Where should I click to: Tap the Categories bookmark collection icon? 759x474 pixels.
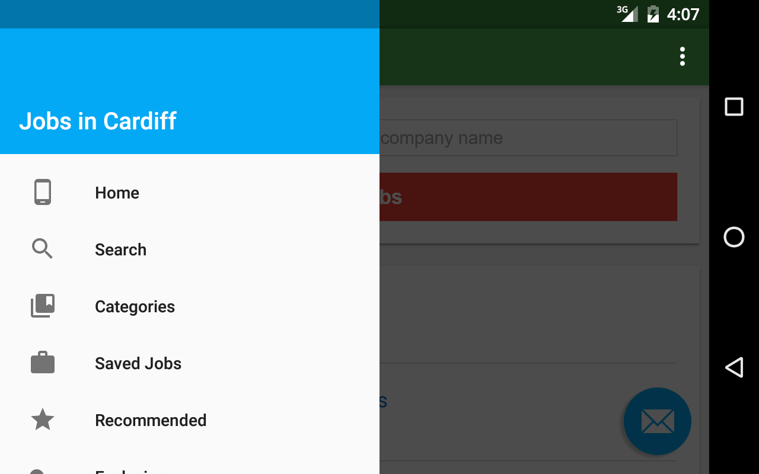click(x=43, y=306)
